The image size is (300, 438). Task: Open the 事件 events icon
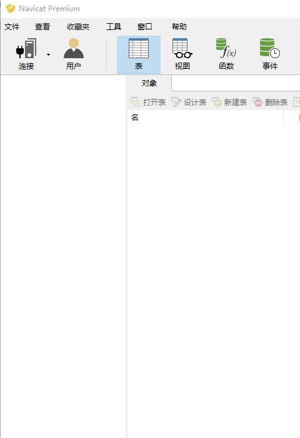click(270, 54)
